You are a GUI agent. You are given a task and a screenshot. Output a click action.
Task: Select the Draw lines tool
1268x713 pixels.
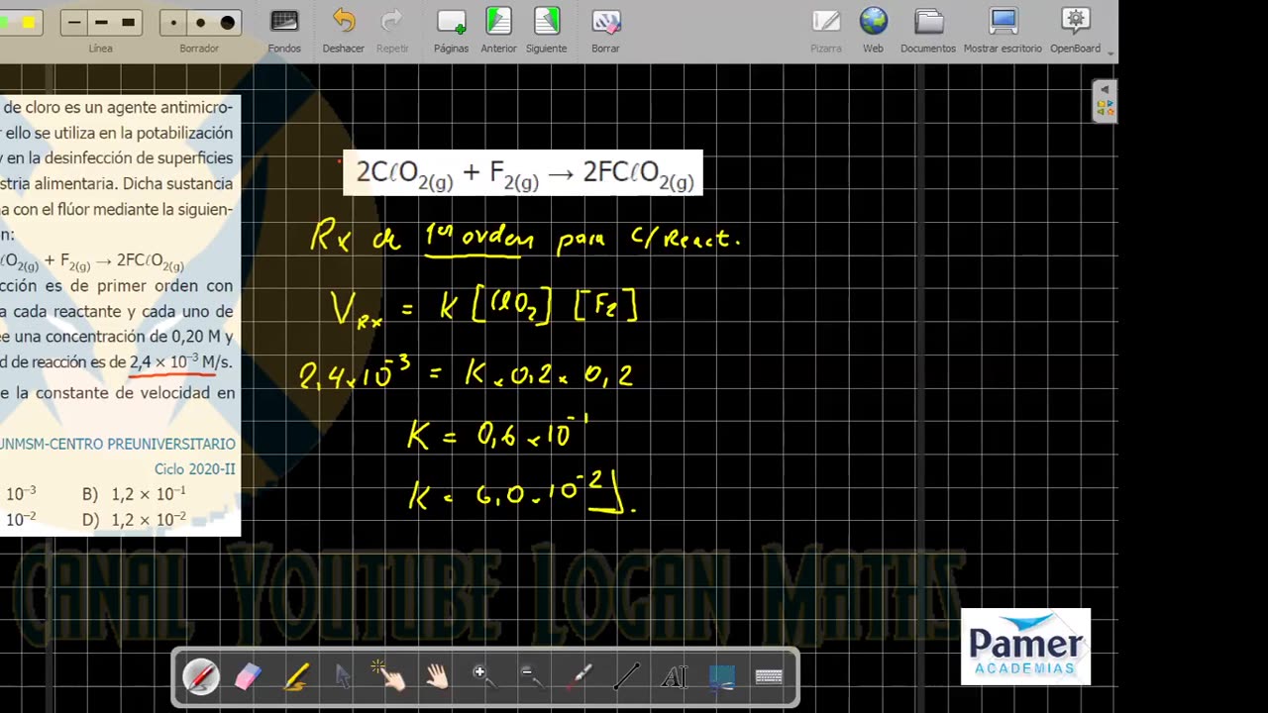coord(626,677)
